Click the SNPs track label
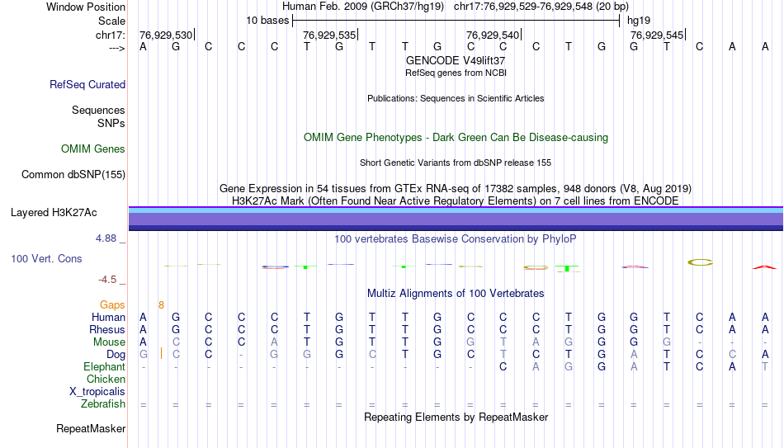 [x=111, y=123]
